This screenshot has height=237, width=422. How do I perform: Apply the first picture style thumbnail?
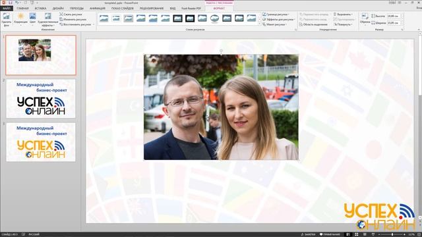pyautogui.click(x=104, y=18)
